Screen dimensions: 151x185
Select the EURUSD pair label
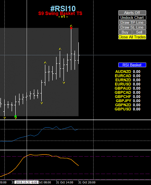point(123,84)
